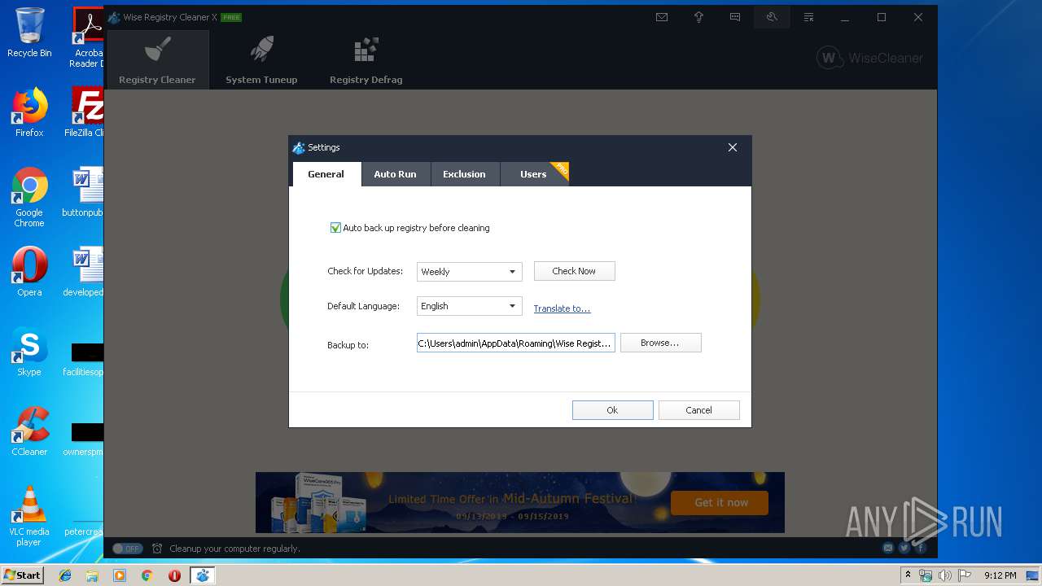This screenshot has height=586, width=1042.
Task: Click the Backup to path field
Action: [x=516, y=343]
